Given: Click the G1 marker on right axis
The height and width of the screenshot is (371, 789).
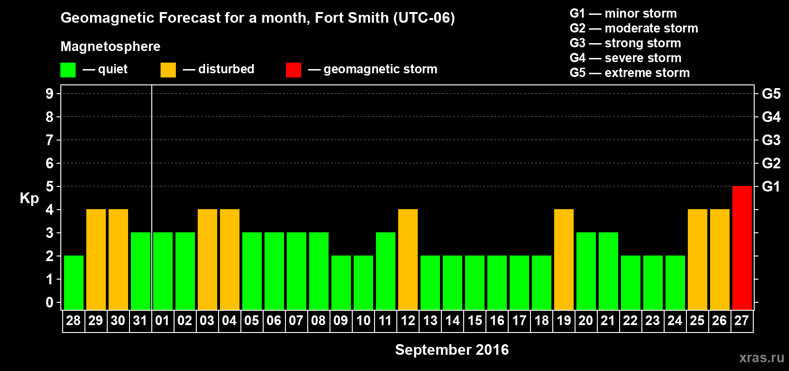Looking at the screenshot, I should 771,186.
